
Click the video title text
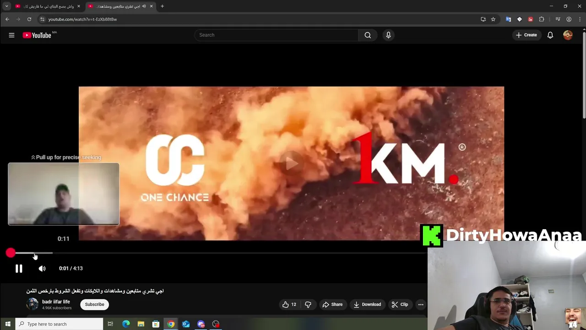click(95, 291)
